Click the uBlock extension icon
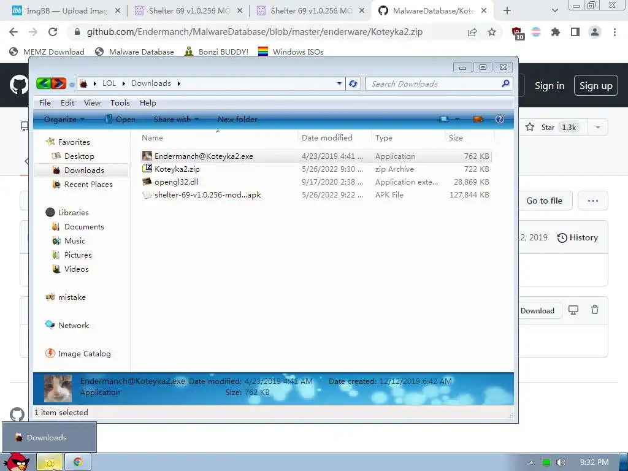628x471 pixels. [517, 33]
